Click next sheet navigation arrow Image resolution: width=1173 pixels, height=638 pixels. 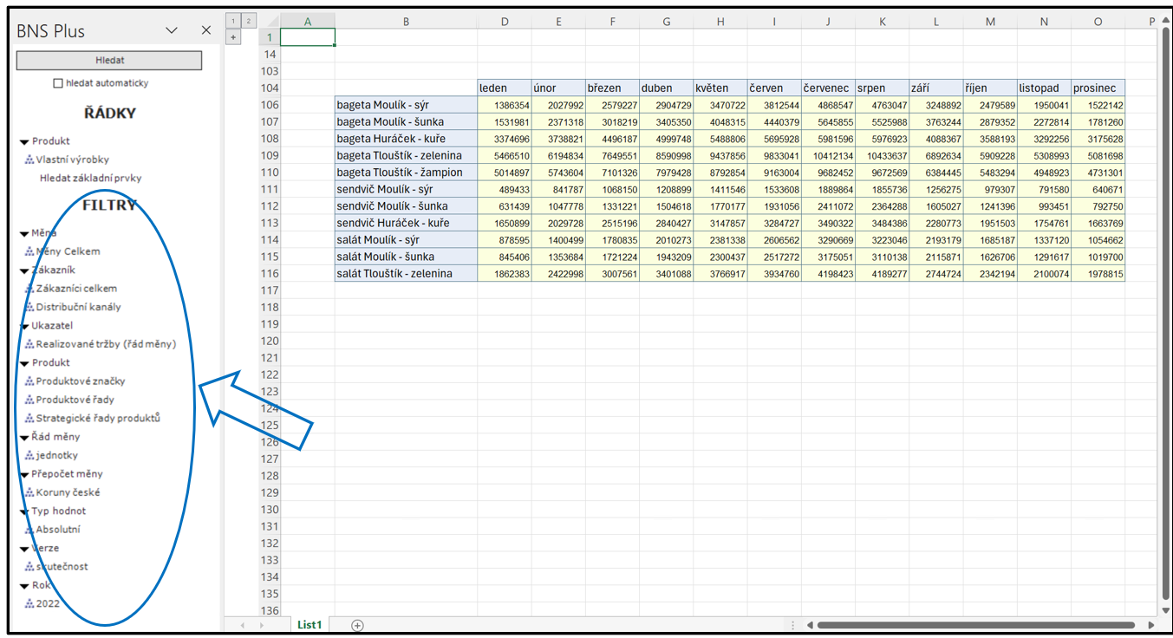[x=261, y=625]
